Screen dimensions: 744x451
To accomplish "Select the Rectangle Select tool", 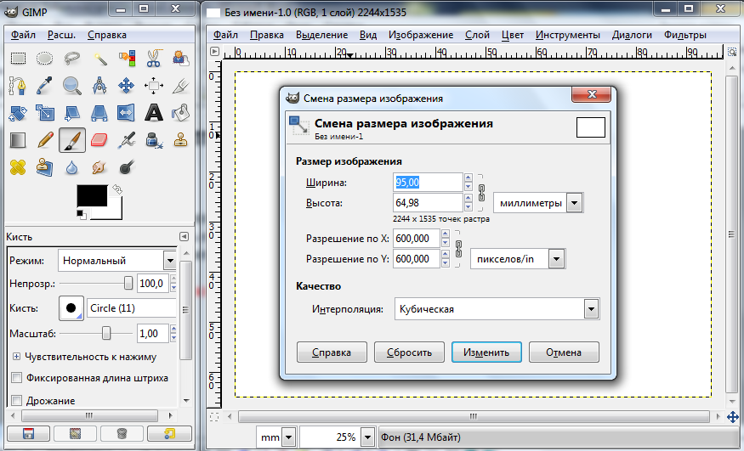I will [18, 59].
